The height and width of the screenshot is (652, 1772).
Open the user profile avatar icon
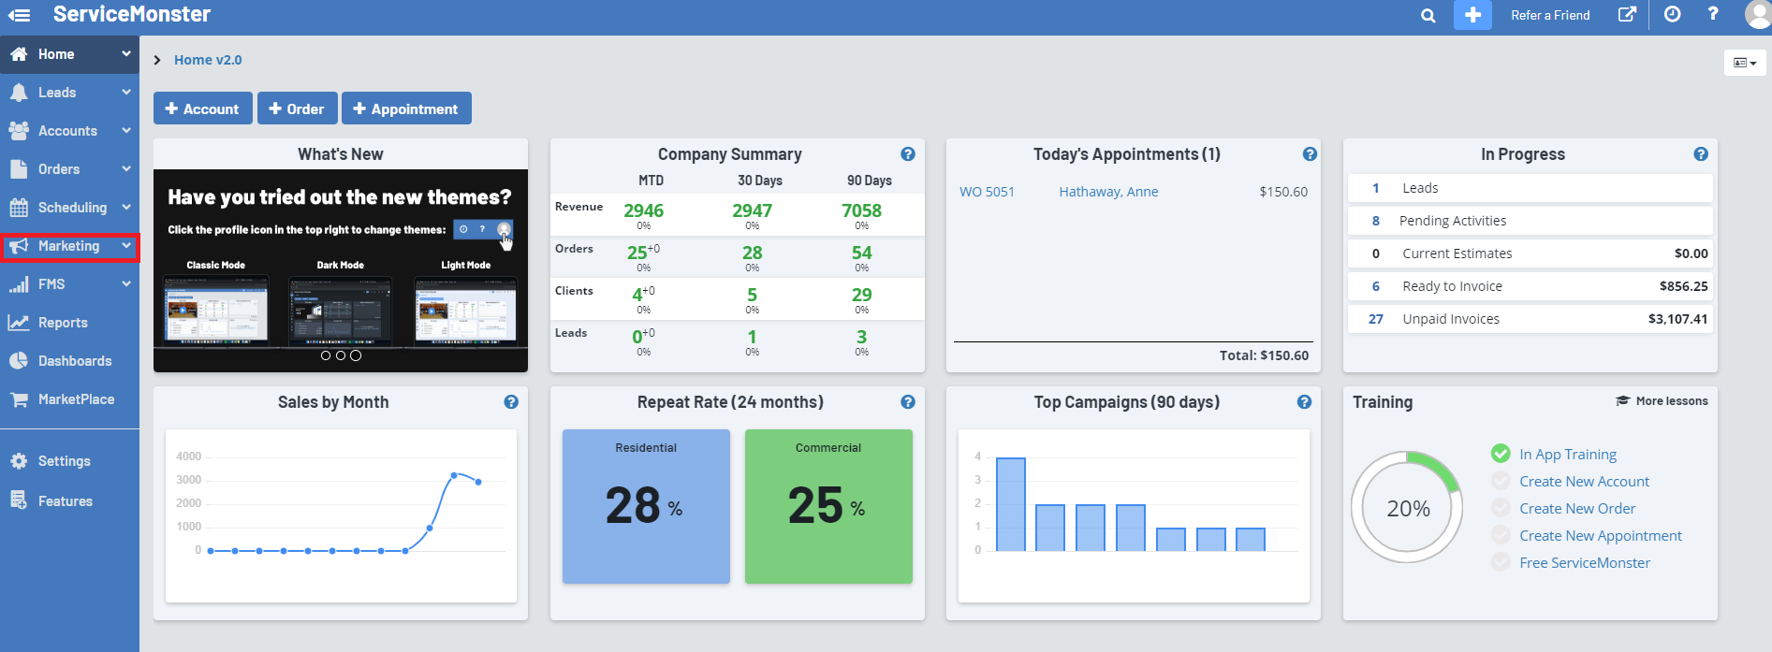click(x=1757, y=15)
